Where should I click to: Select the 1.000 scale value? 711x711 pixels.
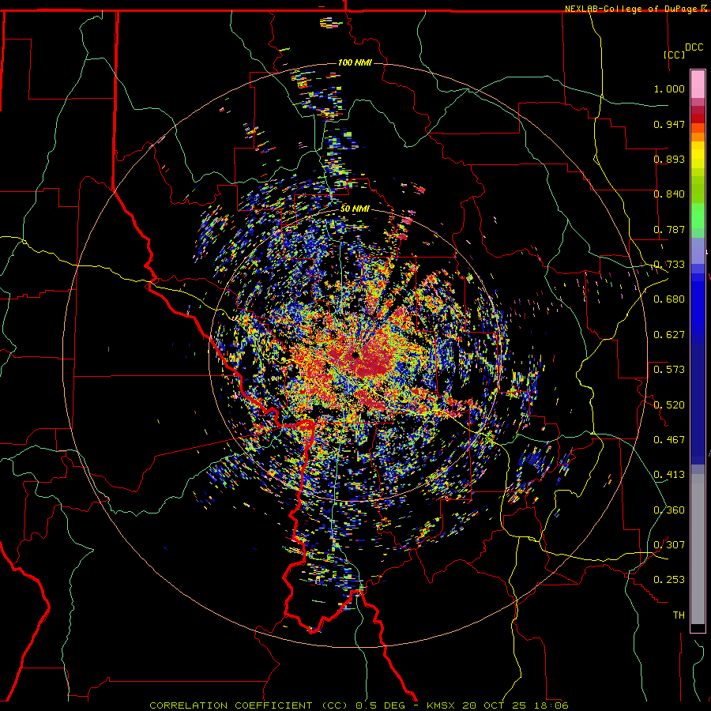pos(669,88)
